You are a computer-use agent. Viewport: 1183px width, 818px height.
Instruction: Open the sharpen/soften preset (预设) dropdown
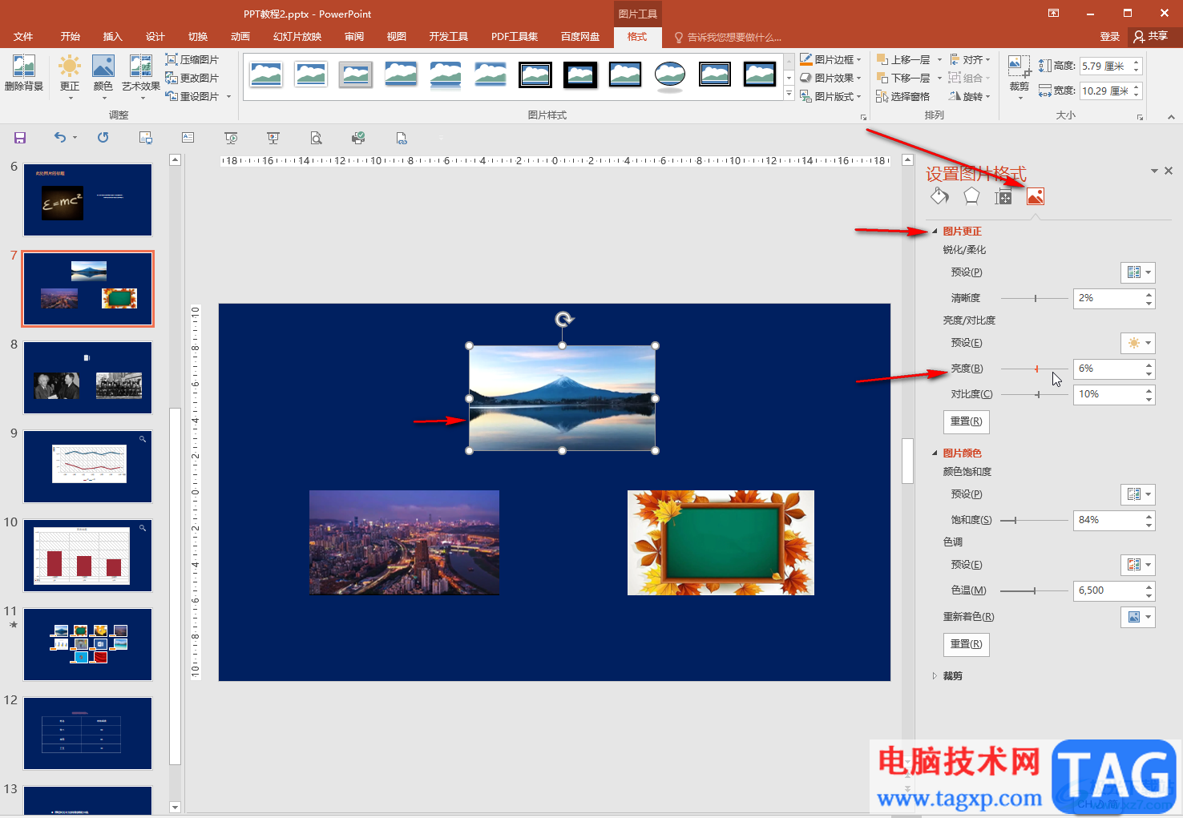[1137, 272]
